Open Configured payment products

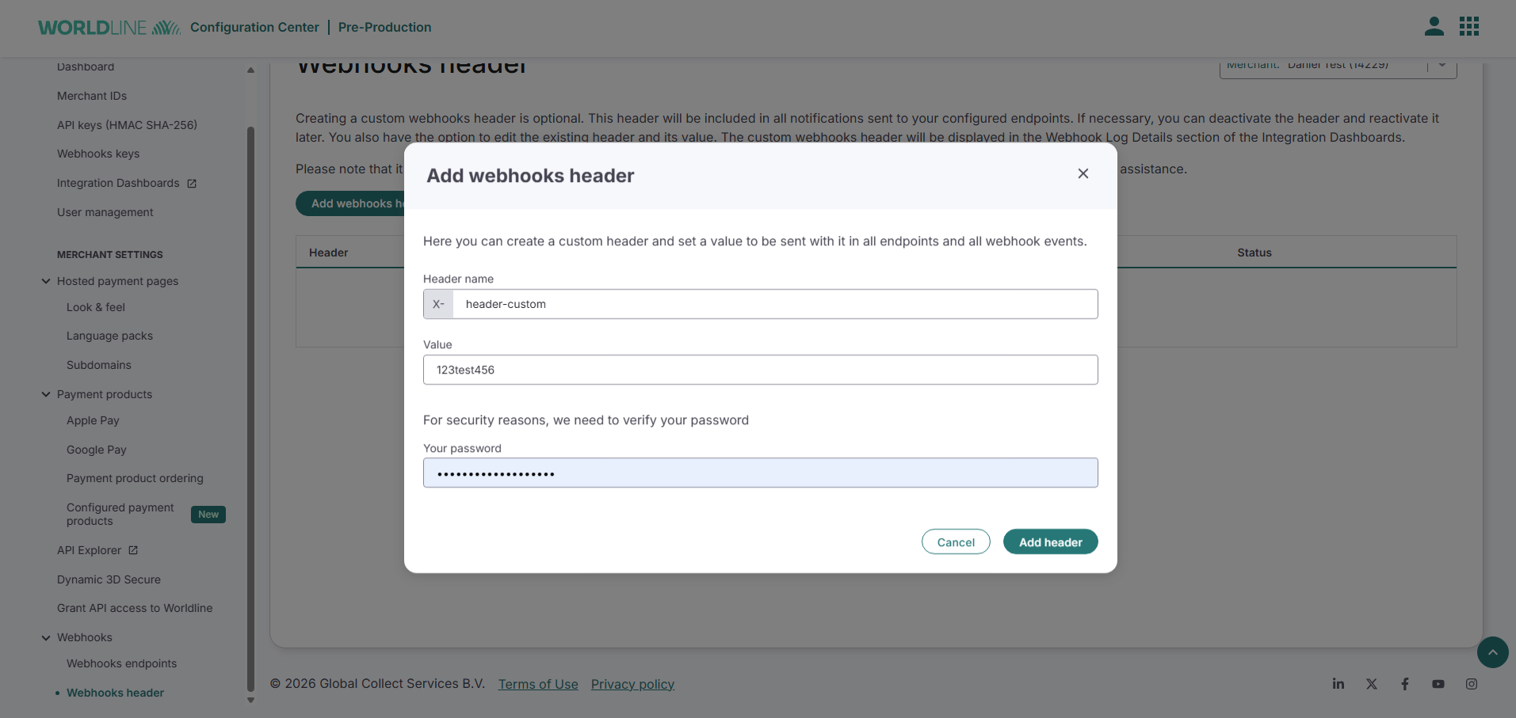pyautogui.click(x=120, y=515)
